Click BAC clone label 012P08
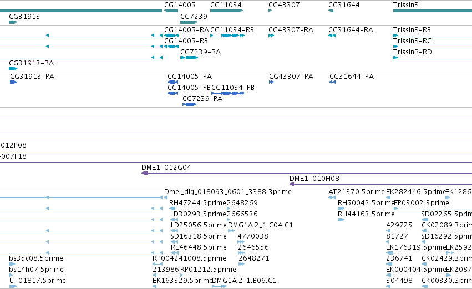Image resolution: width=472 pixels, height=289 pixels. point(13,145)
